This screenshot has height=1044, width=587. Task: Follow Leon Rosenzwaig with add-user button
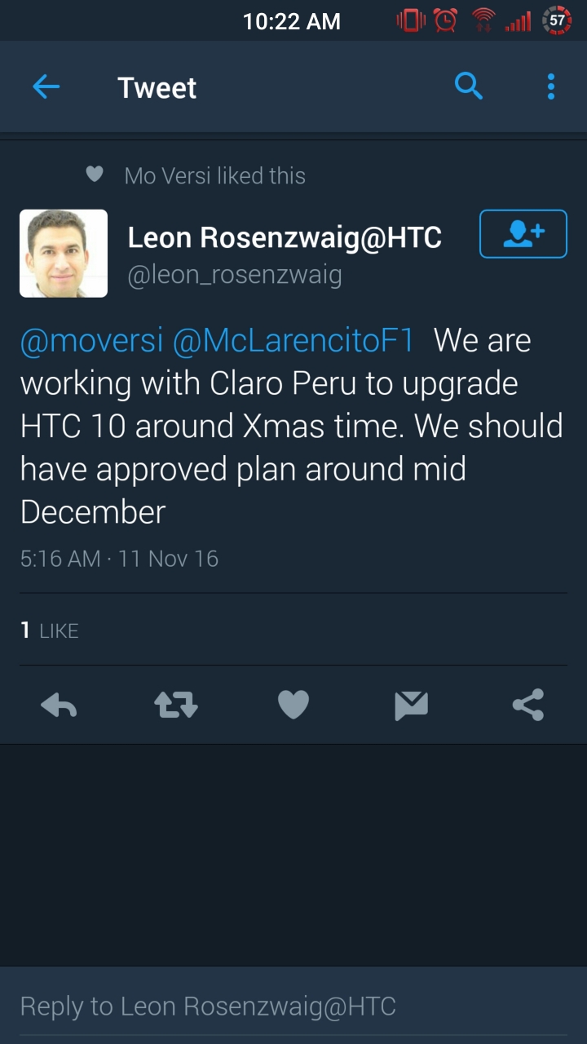click(523, 234)
